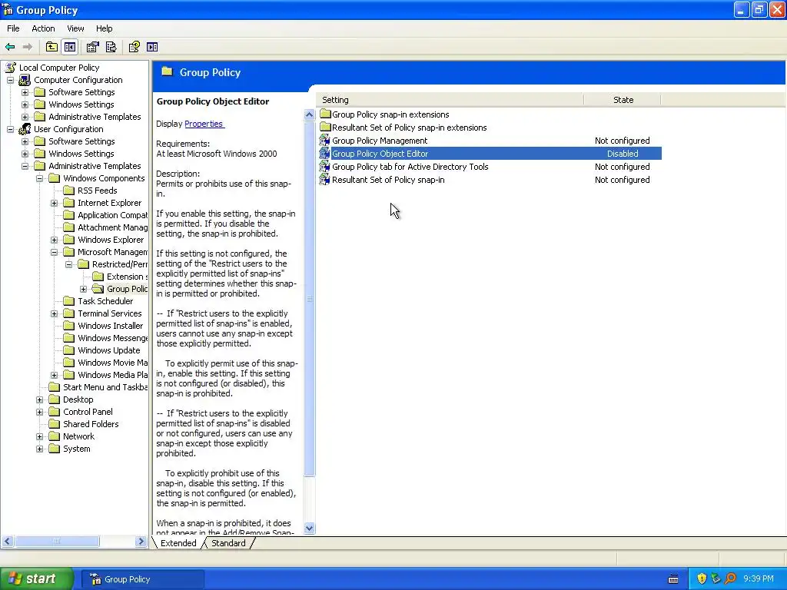Sort by the State column header
Image resolution: width=787 pixels, height=590 pixels.
click(623, 100)
